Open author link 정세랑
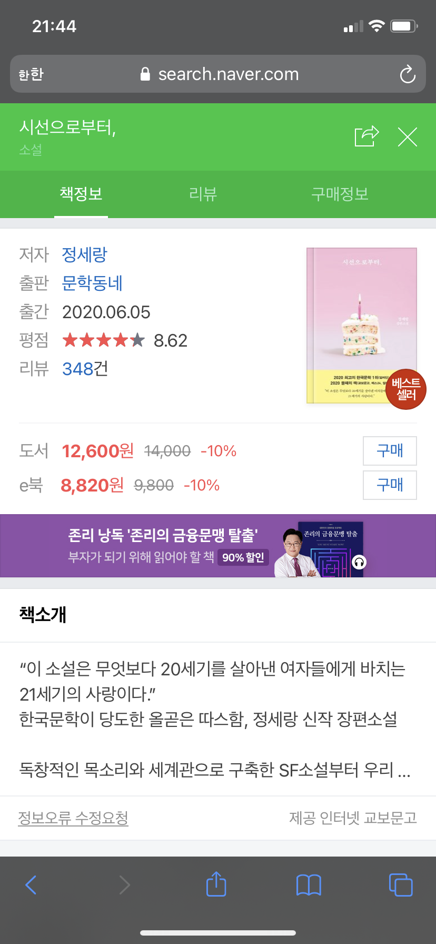Viewport: 436px width, 944px height. (85, 254)
